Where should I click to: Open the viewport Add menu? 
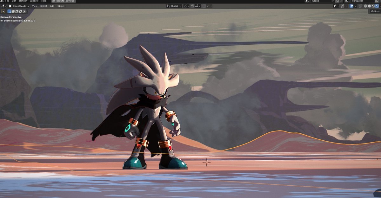click(x=52, y=6)
